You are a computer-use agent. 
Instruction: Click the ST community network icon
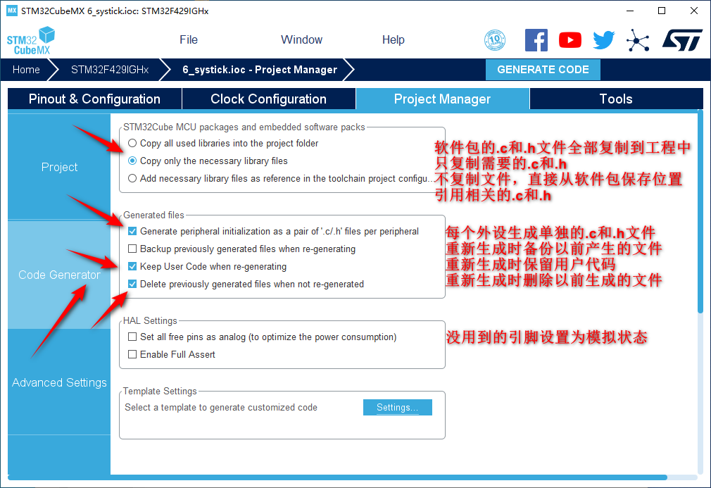coord(638,40)
